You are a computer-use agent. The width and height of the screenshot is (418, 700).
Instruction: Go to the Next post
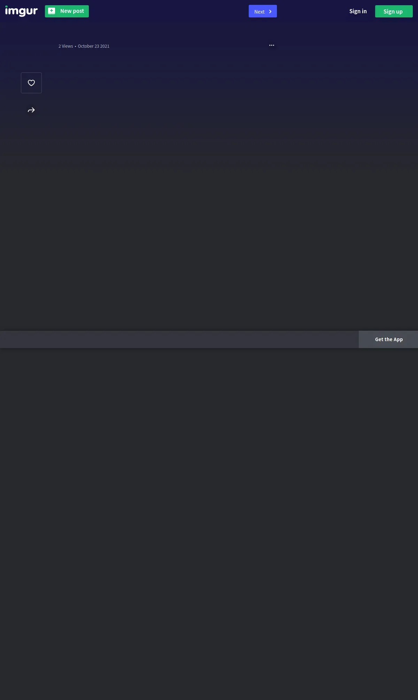(x=263, y=11)
